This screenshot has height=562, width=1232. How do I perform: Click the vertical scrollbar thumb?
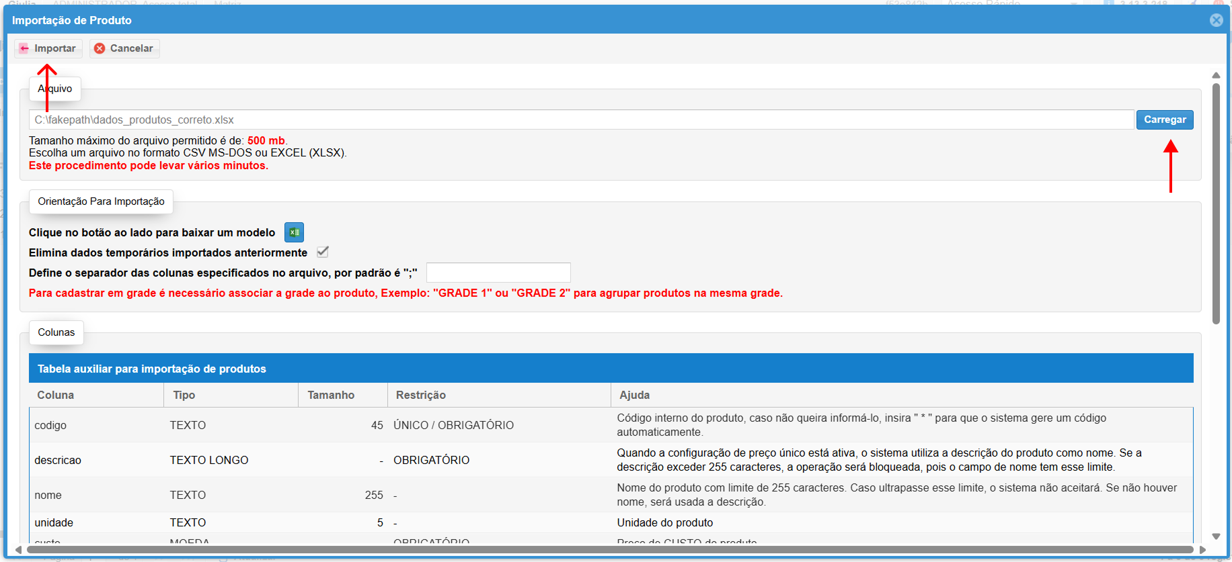[1216, 201]
